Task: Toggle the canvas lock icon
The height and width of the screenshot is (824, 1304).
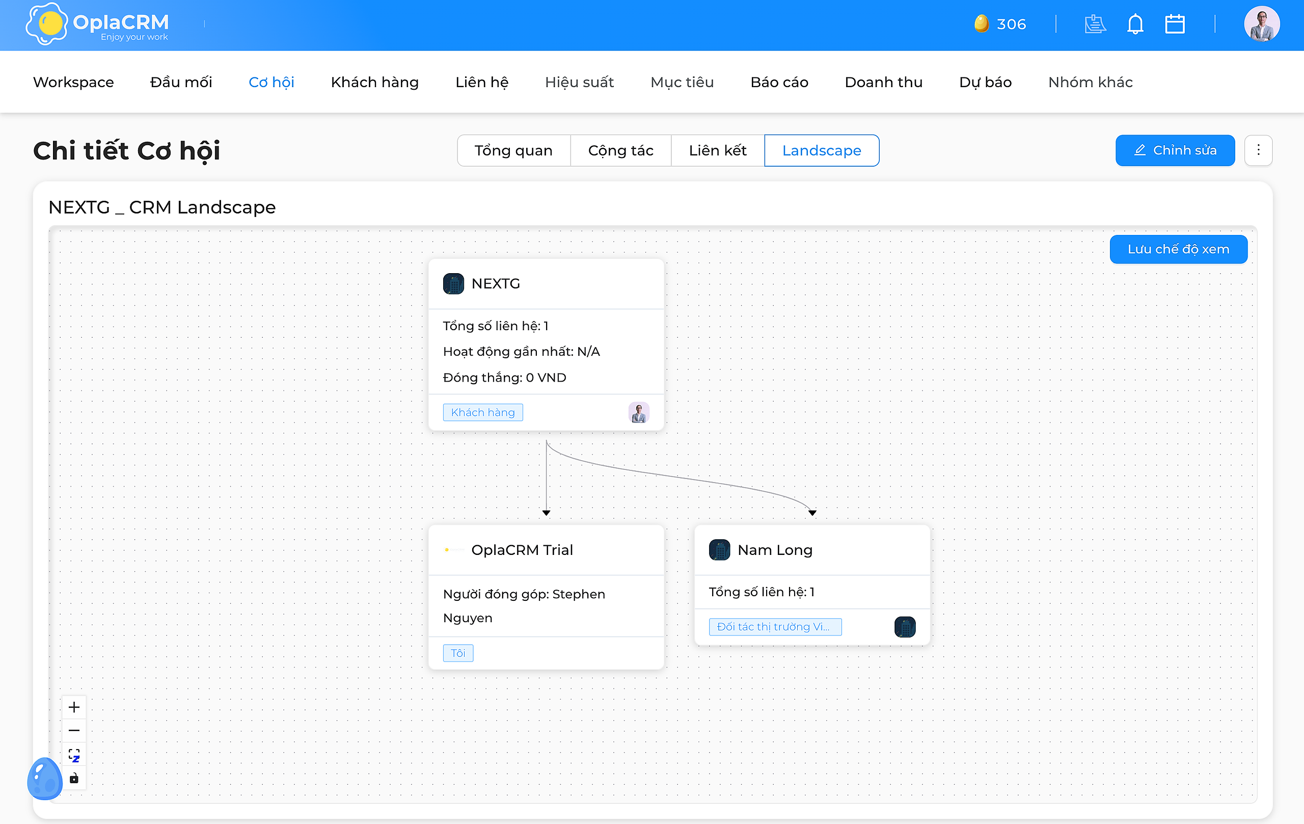Action: [x=74, y=778]
